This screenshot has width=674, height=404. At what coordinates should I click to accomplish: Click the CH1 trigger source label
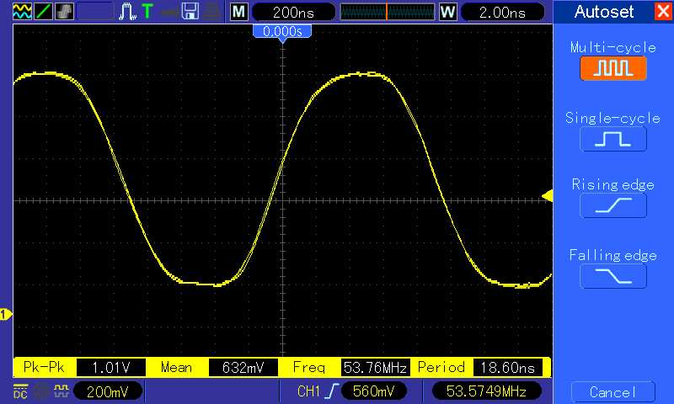click(x=308, y=391)
